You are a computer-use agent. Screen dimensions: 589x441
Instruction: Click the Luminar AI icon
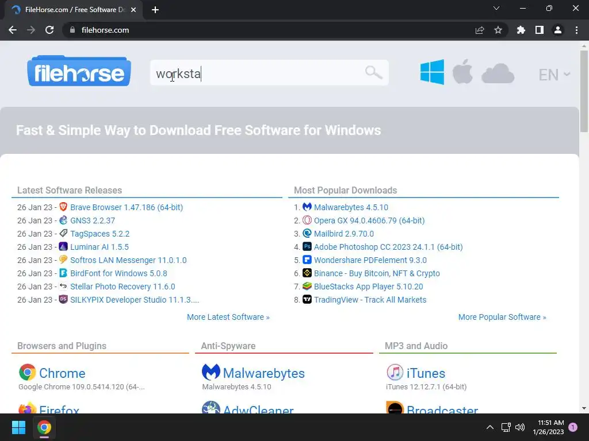point(63,246)
